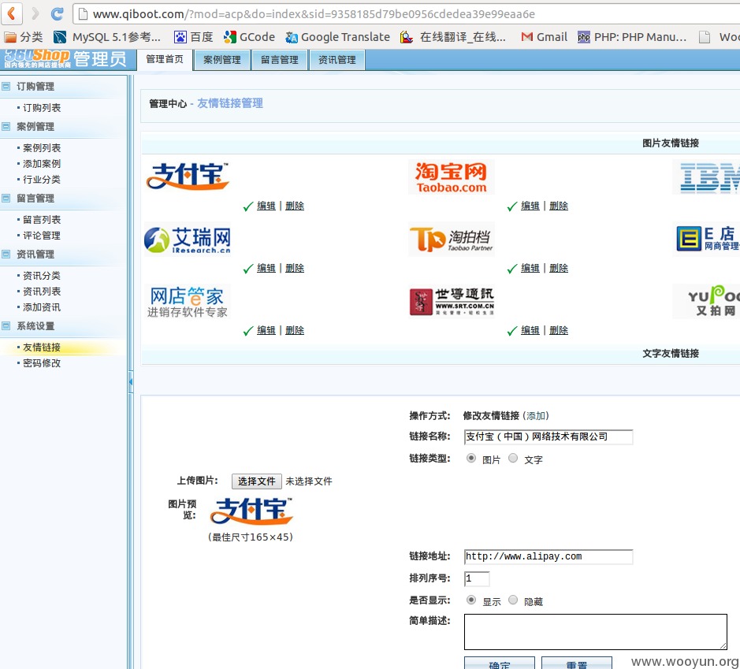Open the Google Translate bookmark
The height and width of the screenshot is (669, 740).
tap(338, 37)
